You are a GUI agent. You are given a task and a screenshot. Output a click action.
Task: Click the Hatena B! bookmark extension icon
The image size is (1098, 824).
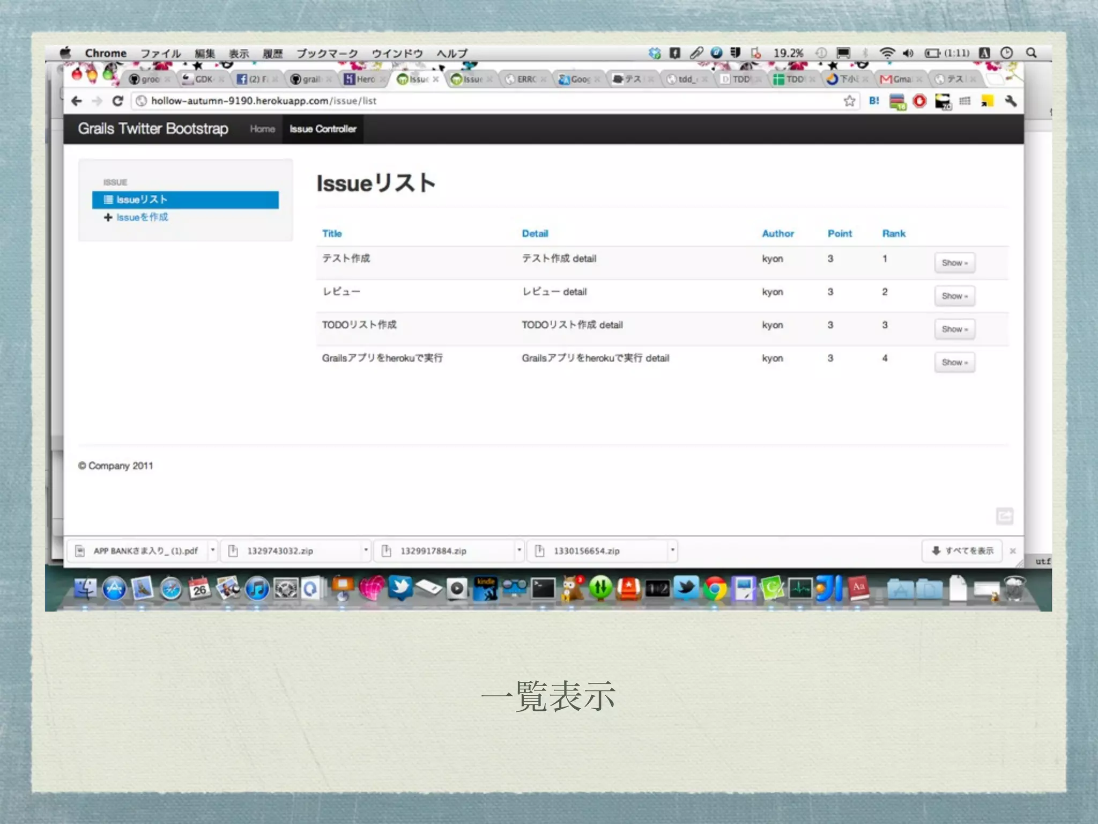coord(874,101)
